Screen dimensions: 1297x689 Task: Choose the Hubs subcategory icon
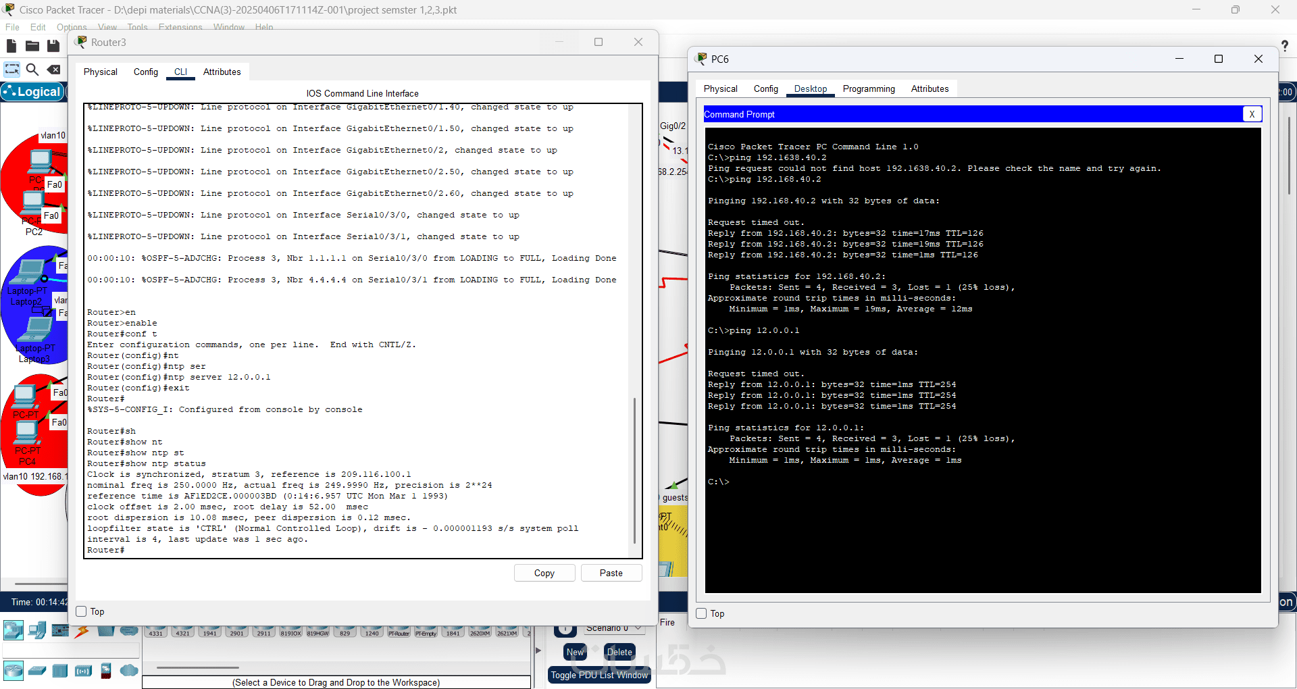60,671
